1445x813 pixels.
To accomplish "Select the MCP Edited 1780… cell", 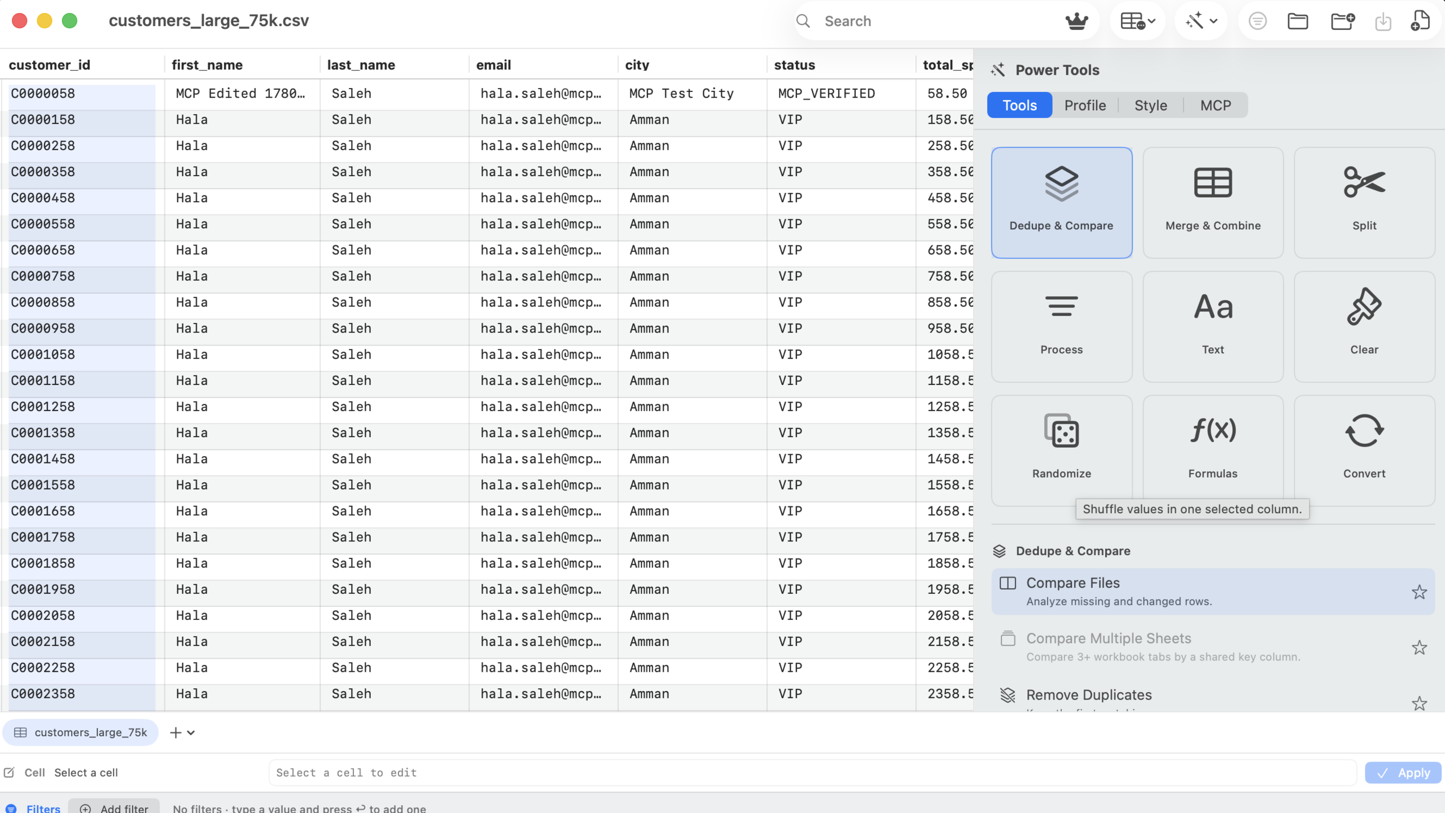I will pyautogui.click(x=242, y=94).
